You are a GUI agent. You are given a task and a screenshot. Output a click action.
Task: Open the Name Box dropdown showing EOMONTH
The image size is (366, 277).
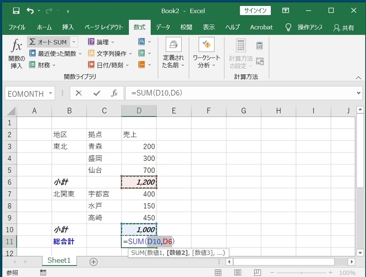pos(50,93)
